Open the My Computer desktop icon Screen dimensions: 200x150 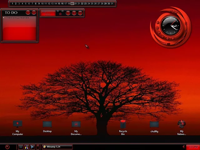pos(17,124)
